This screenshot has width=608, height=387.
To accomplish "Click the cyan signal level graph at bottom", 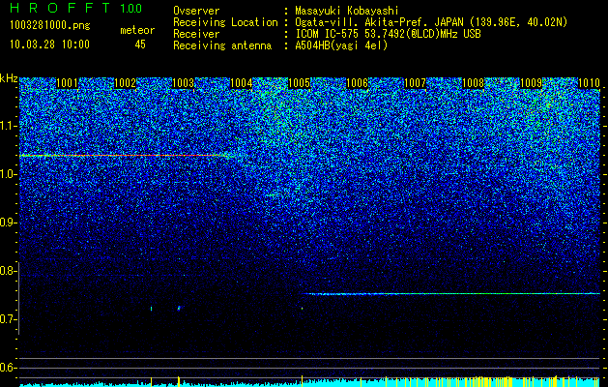I will (310, 382).
